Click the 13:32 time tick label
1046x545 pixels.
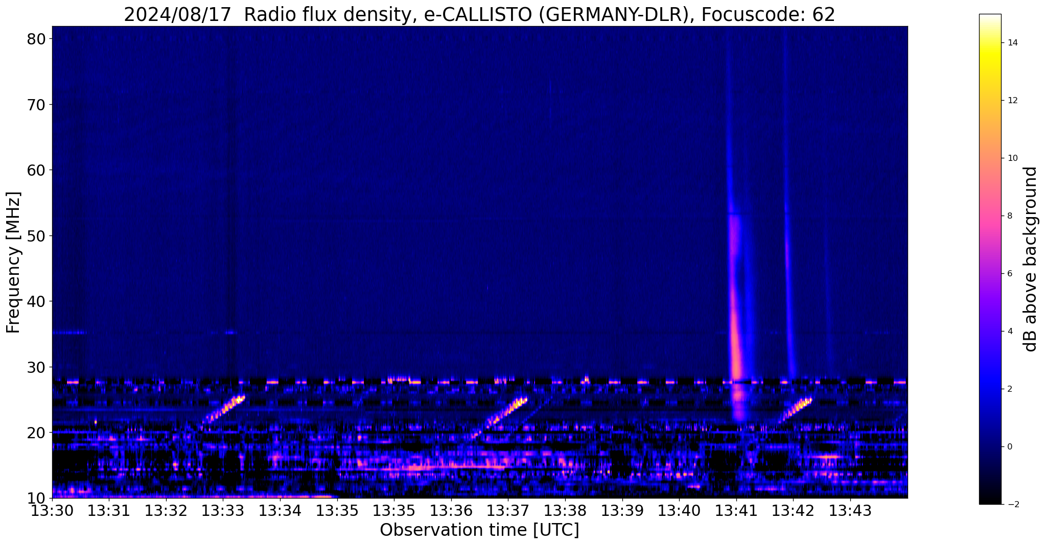click(166, 510)
